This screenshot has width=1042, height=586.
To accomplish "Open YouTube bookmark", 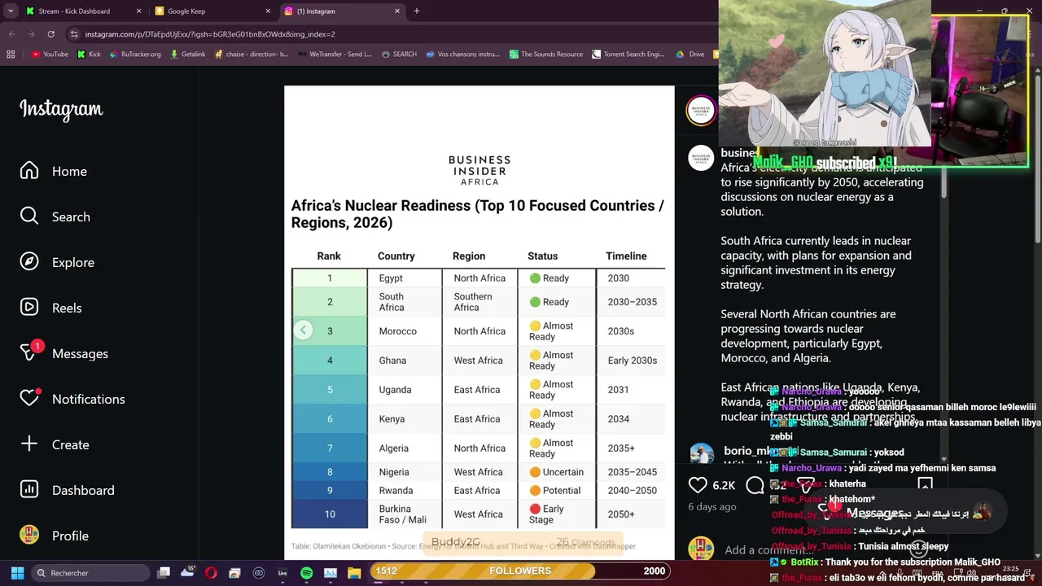I will tap(50, 55).
